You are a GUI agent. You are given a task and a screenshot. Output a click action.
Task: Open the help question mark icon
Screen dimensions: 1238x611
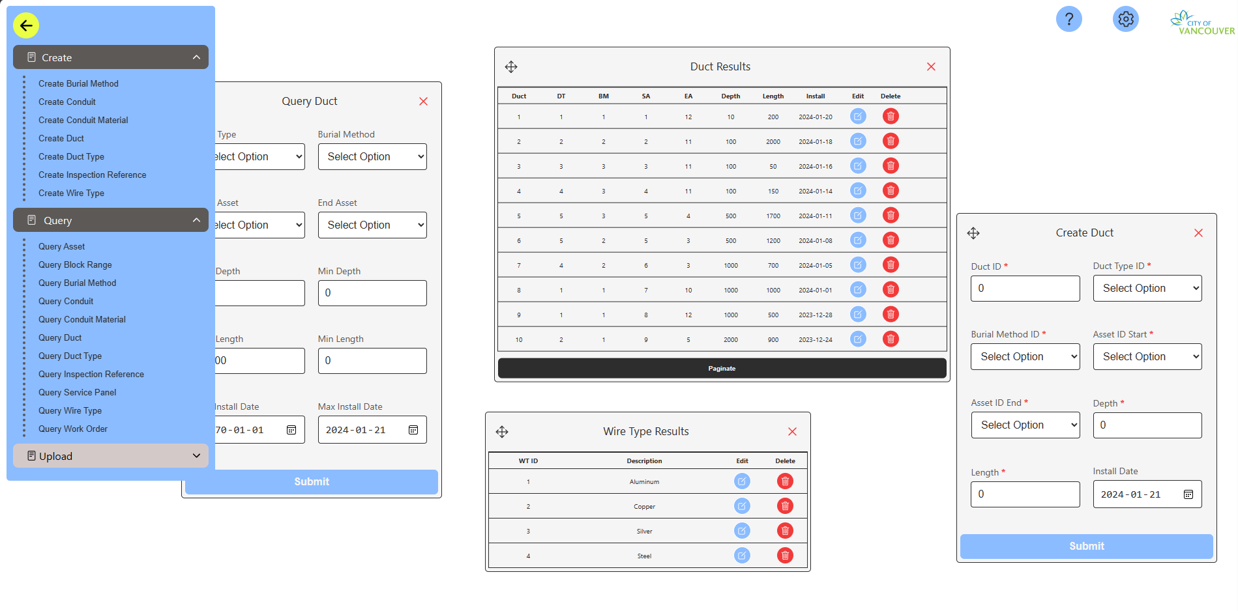point(1069,19)
